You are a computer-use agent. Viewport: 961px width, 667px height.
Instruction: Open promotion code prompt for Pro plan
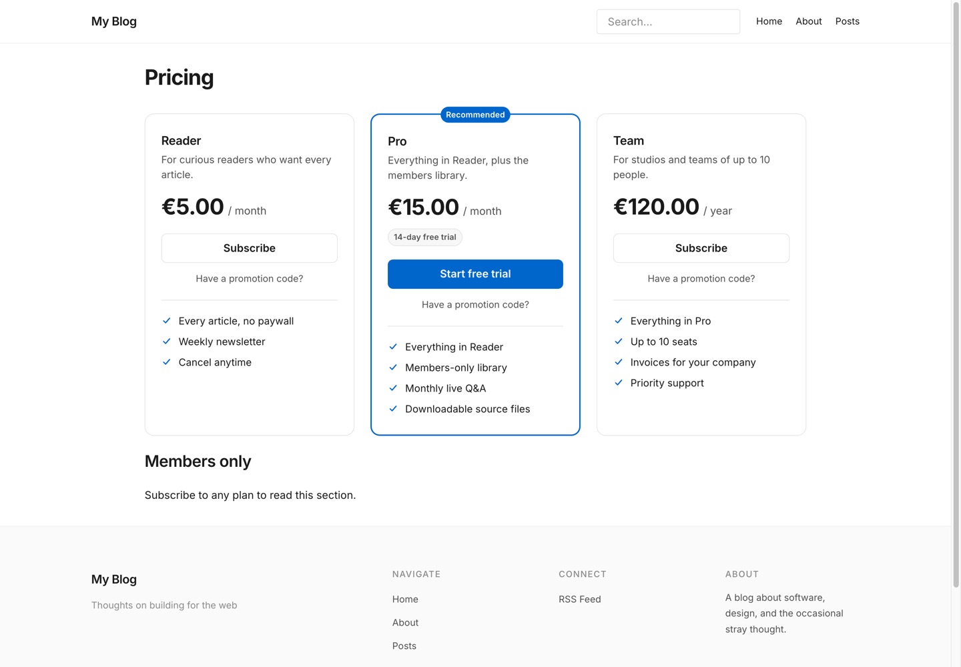[x=475, y=305]
